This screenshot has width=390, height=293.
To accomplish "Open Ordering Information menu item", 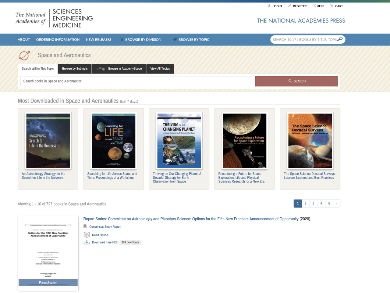I will [58, 40].
